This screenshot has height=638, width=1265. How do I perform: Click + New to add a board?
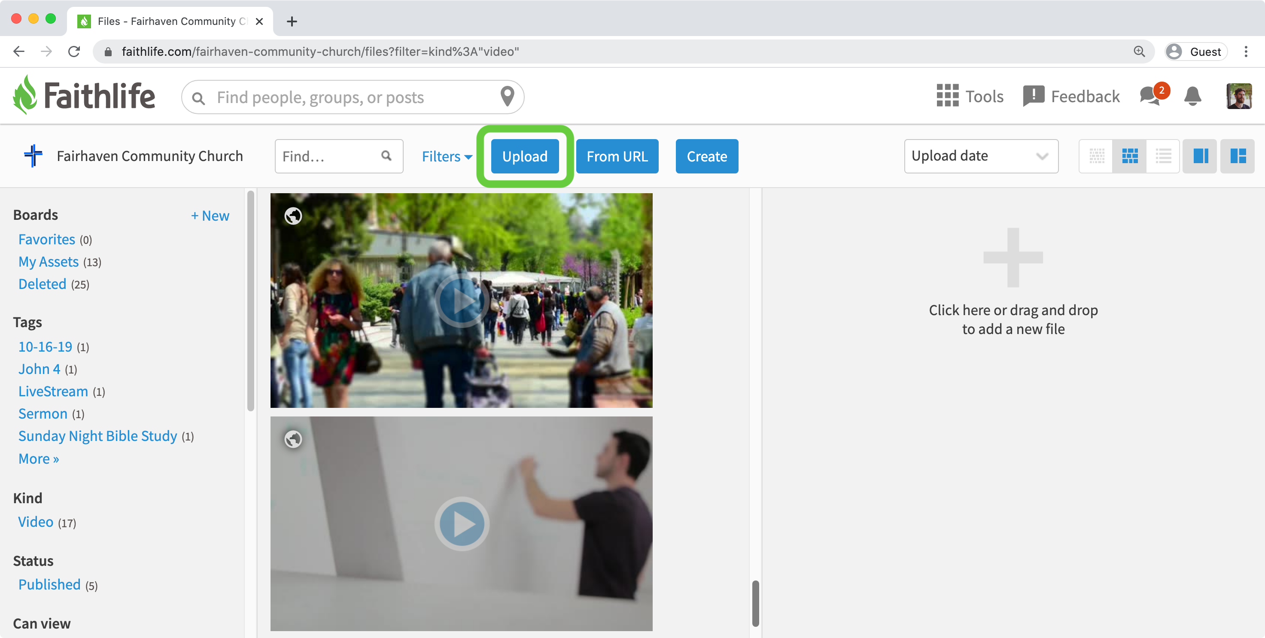pyautogui.click(x=210, y=216)
